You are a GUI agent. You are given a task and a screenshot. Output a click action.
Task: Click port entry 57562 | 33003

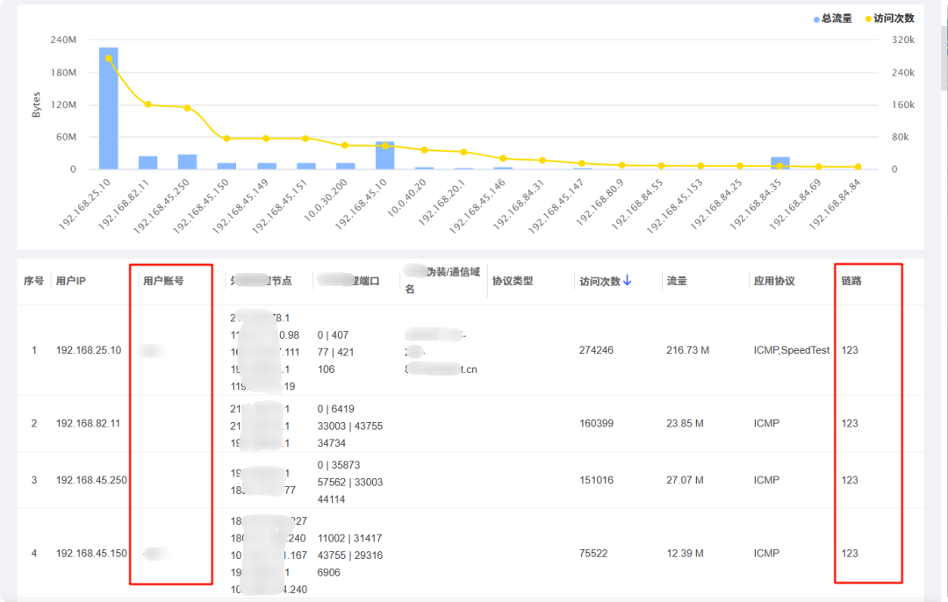coord(350,483)
